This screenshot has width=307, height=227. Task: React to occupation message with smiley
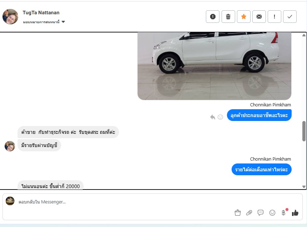coord(220,117)
